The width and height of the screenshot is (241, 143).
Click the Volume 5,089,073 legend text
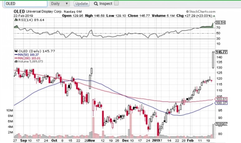click(31, 61)
